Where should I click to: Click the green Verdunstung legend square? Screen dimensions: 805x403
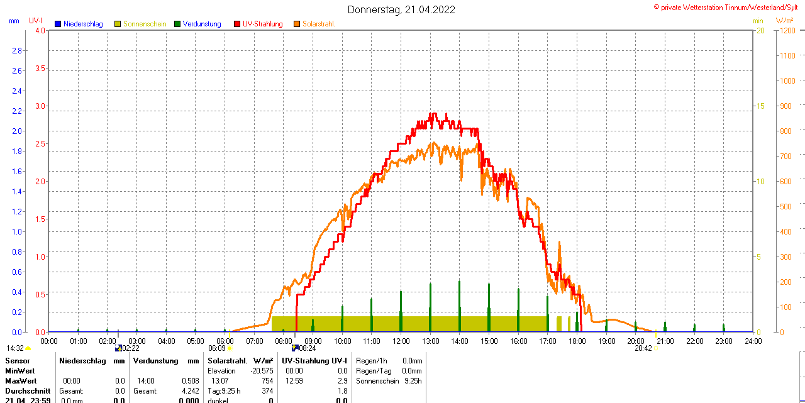click(177, 24)
